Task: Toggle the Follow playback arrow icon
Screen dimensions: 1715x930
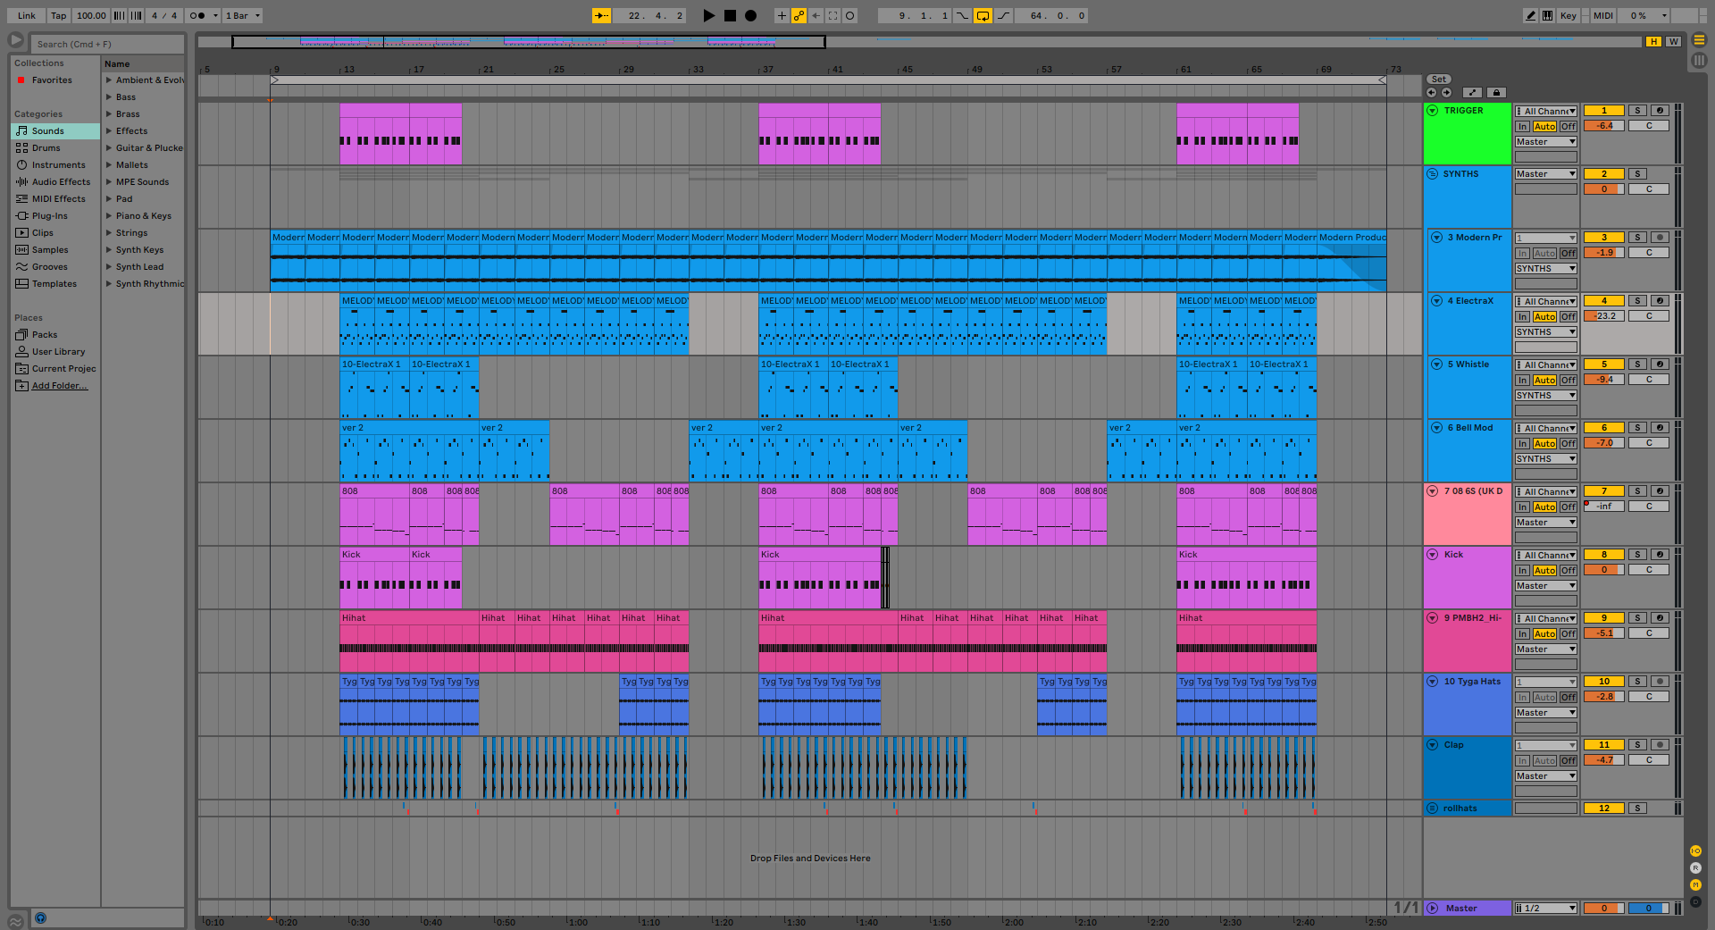Action: click(x=601, y=15)
